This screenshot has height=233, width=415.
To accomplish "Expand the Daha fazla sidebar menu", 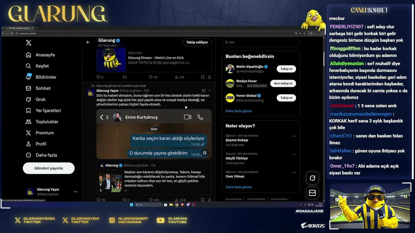I will (41, 155).
